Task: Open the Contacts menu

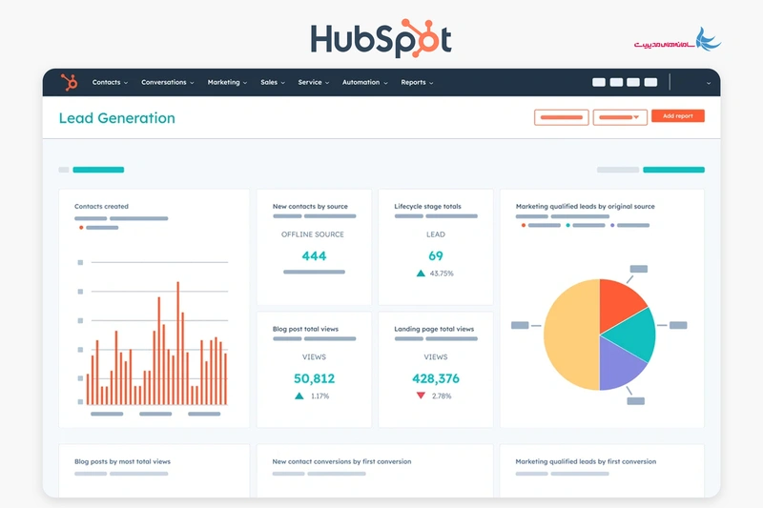Action: 110,82
